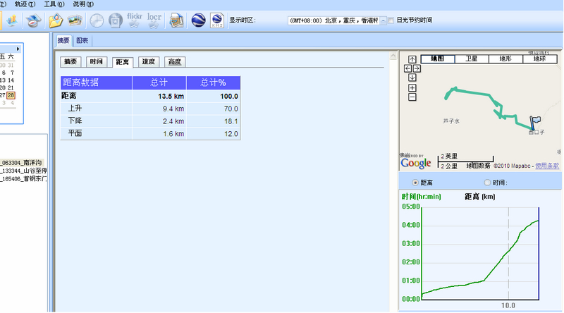
Task: Click the 芦子水 place label on map
Action: click(451, 121)
